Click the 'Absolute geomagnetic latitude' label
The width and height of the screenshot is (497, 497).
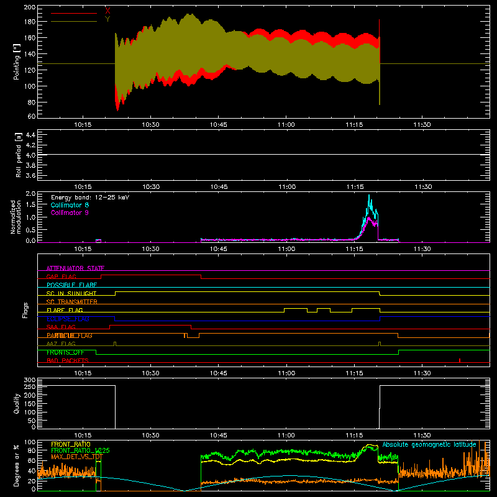(429, 444)
